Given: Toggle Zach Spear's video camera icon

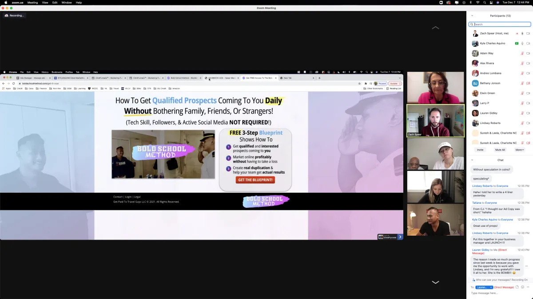Looking at the screenshot, I should (x=528, y=34).
